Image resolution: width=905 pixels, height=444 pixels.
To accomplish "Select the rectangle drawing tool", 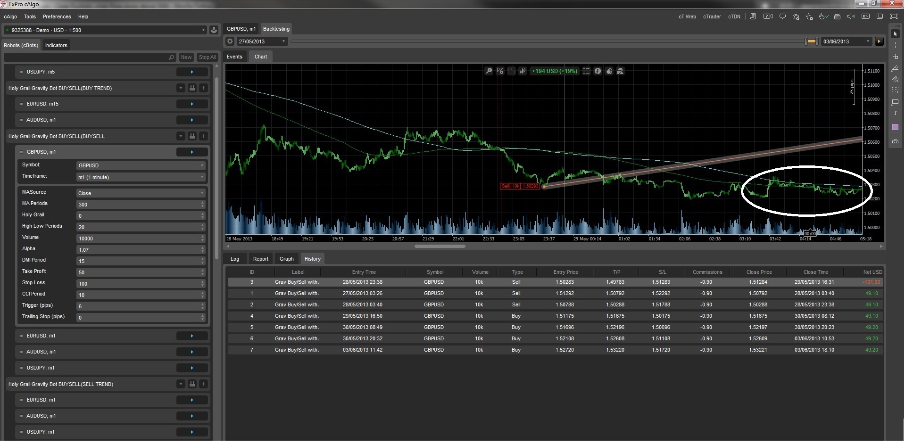I will coord(895,102).
